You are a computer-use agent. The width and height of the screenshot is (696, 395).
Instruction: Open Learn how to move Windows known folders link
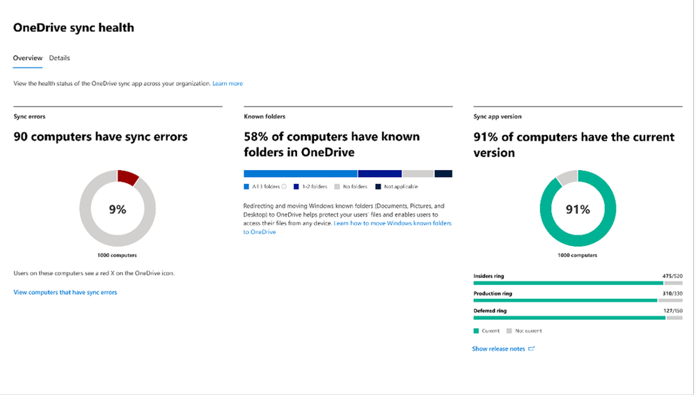pos(393,223)
